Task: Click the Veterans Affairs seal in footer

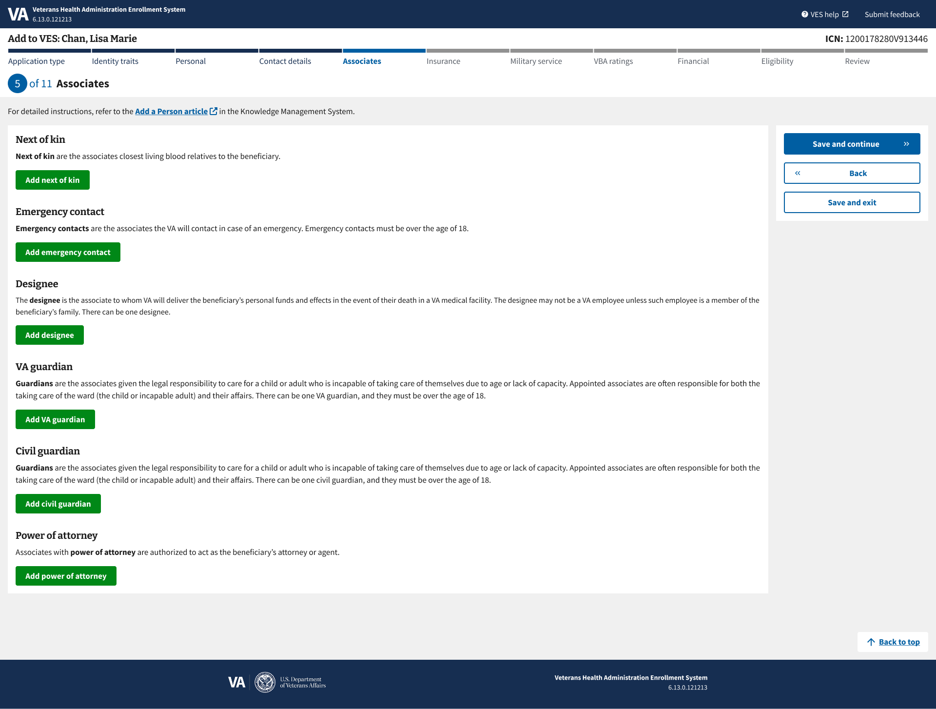Action: 265,682
